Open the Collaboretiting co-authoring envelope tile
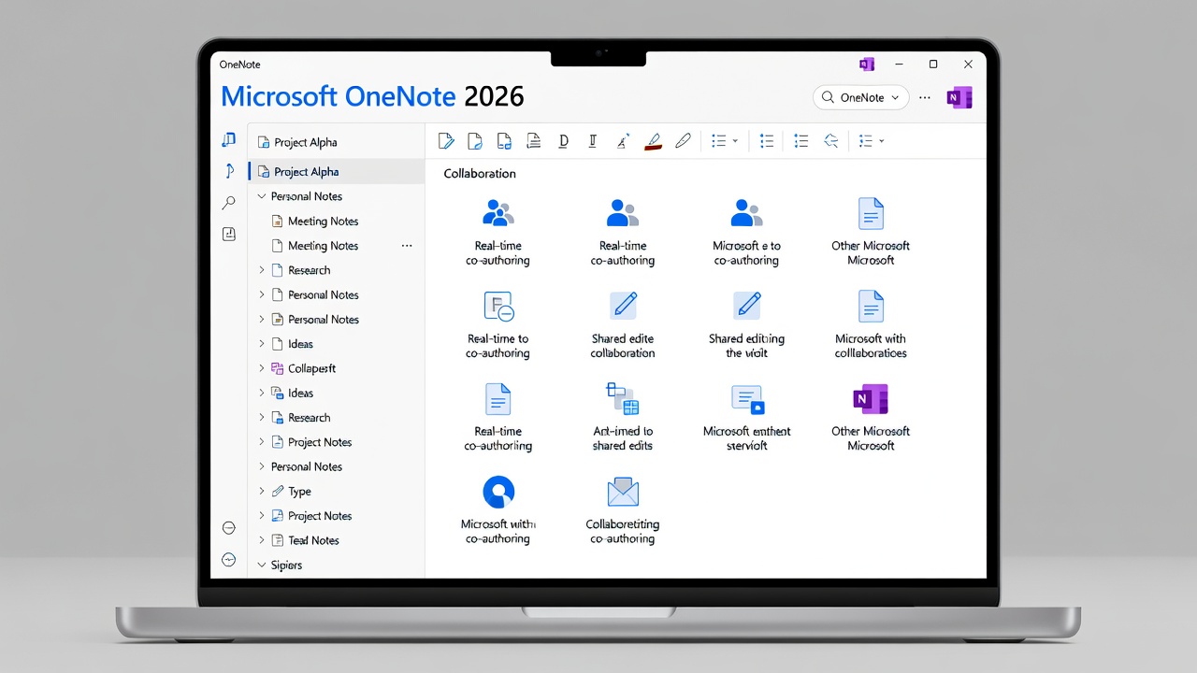Screen dimensions: 1197x673 (x=623, y=509)
